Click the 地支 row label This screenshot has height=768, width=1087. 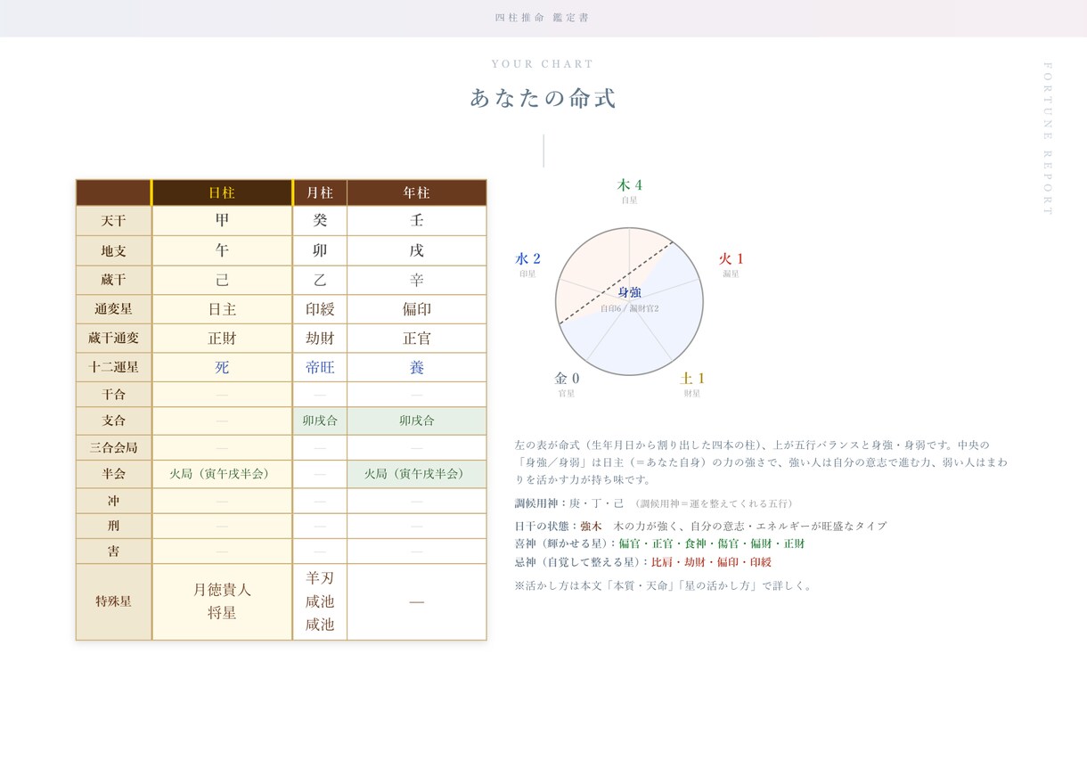pos(114,251)
